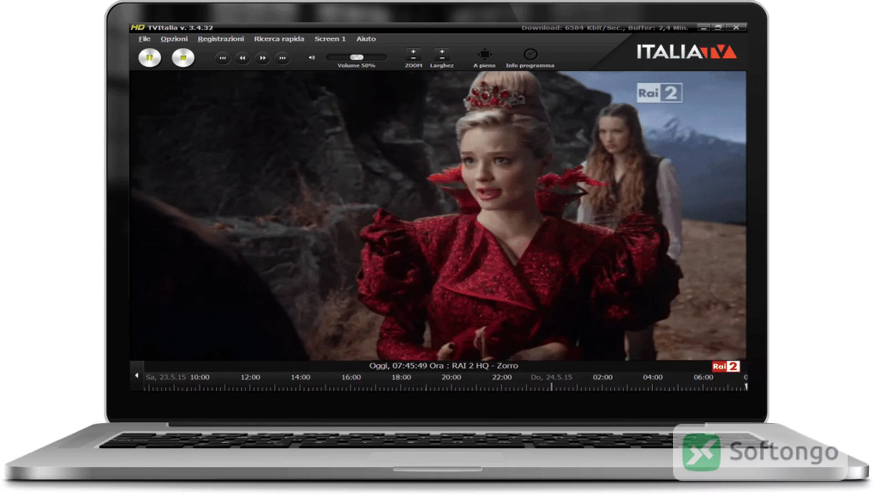Click the 'Oggi, 07:45:49 Ora : RAI 2 HQ - Zorro' text
Screen dimensions: 874x496
pos(443,366)
